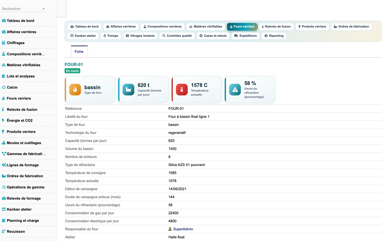Open the Fiche tab
Viewport: 390px width, 241px height.
point(79,52)
